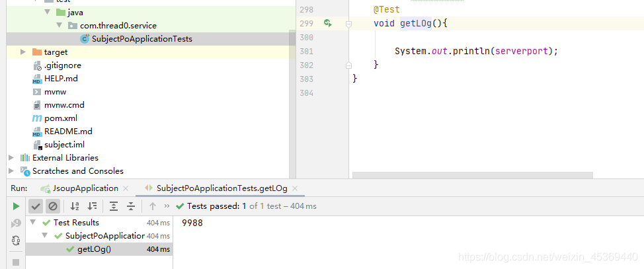
Task: Click the Rerun Failed Tests icon
Action: pyautogui.click(x=16, y=223)
